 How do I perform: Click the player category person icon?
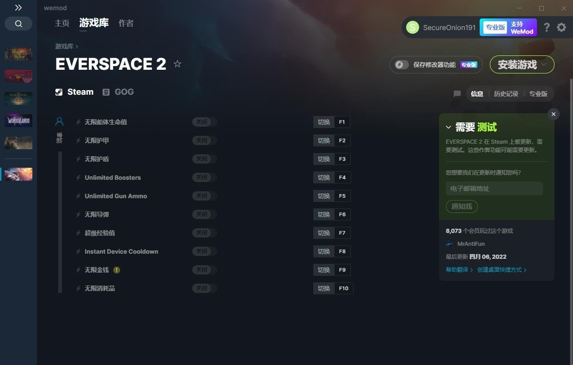[x=59, y=122]
